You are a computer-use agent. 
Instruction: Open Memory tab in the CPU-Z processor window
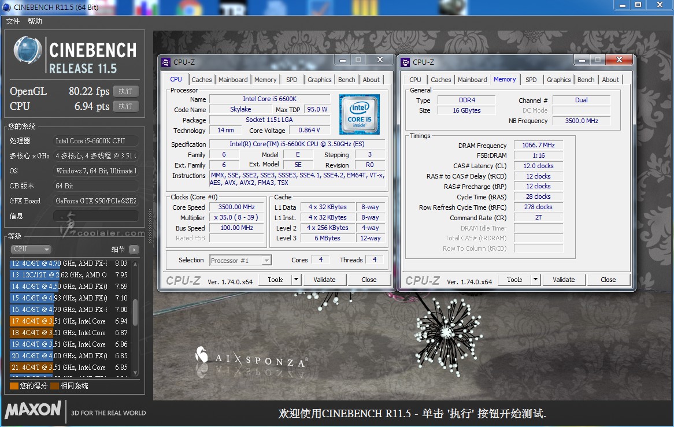click(265, 80)
